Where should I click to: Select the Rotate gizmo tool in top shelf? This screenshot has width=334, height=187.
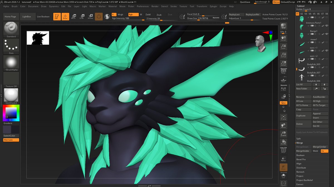tap(90, 17)
